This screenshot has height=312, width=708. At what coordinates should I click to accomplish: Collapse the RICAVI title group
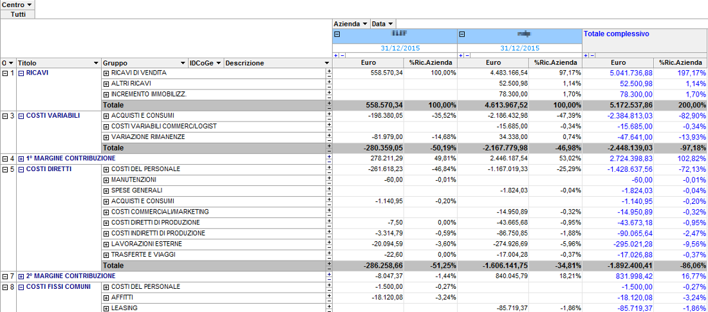click(21, 73)
